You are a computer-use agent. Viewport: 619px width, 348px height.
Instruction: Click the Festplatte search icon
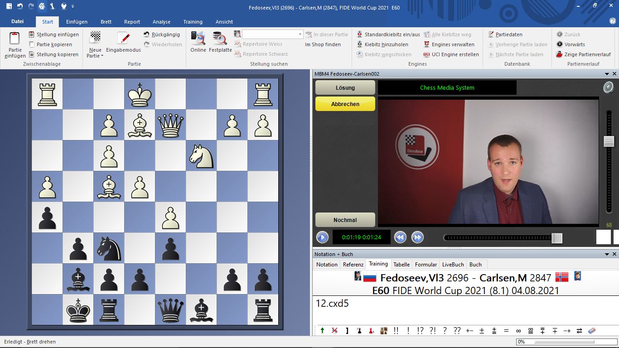click(x=220, y=38)
